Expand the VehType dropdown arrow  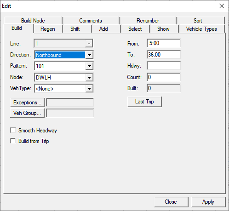[x=89, y=89]
